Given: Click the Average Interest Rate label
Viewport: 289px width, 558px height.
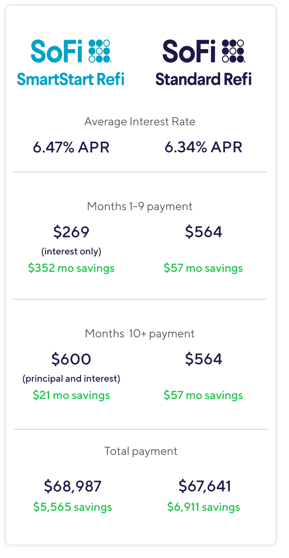Looking at the screenshot, I should (x=140, y=121).
